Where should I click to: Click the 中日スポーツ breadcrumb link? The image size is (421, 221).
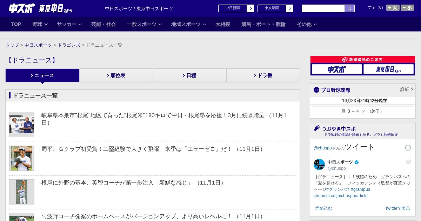pos(38,45)
